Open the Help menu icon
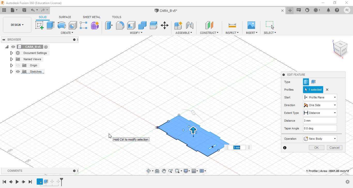The height and width of the screenshot is (188, 353). click(x=337, y=10)
